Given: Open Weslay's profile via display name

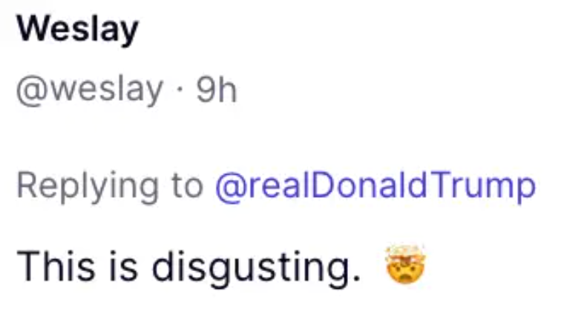Looking at the screenshot, I should point(77,30).
